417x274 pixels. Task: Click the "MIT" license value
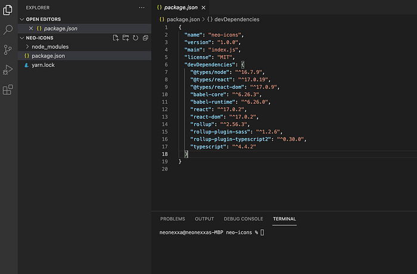point(225,57)
